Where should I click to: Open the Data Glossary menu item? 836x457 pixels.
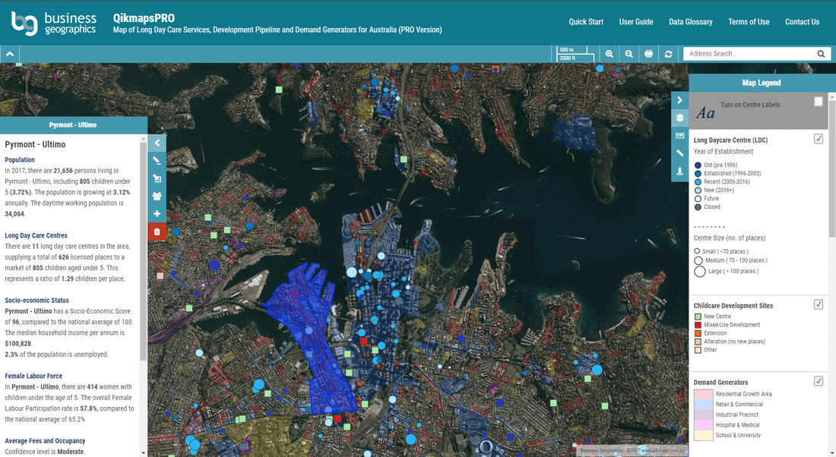(690, 22)
